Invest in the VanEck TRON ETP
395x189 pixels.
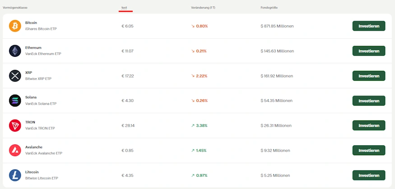368,125
